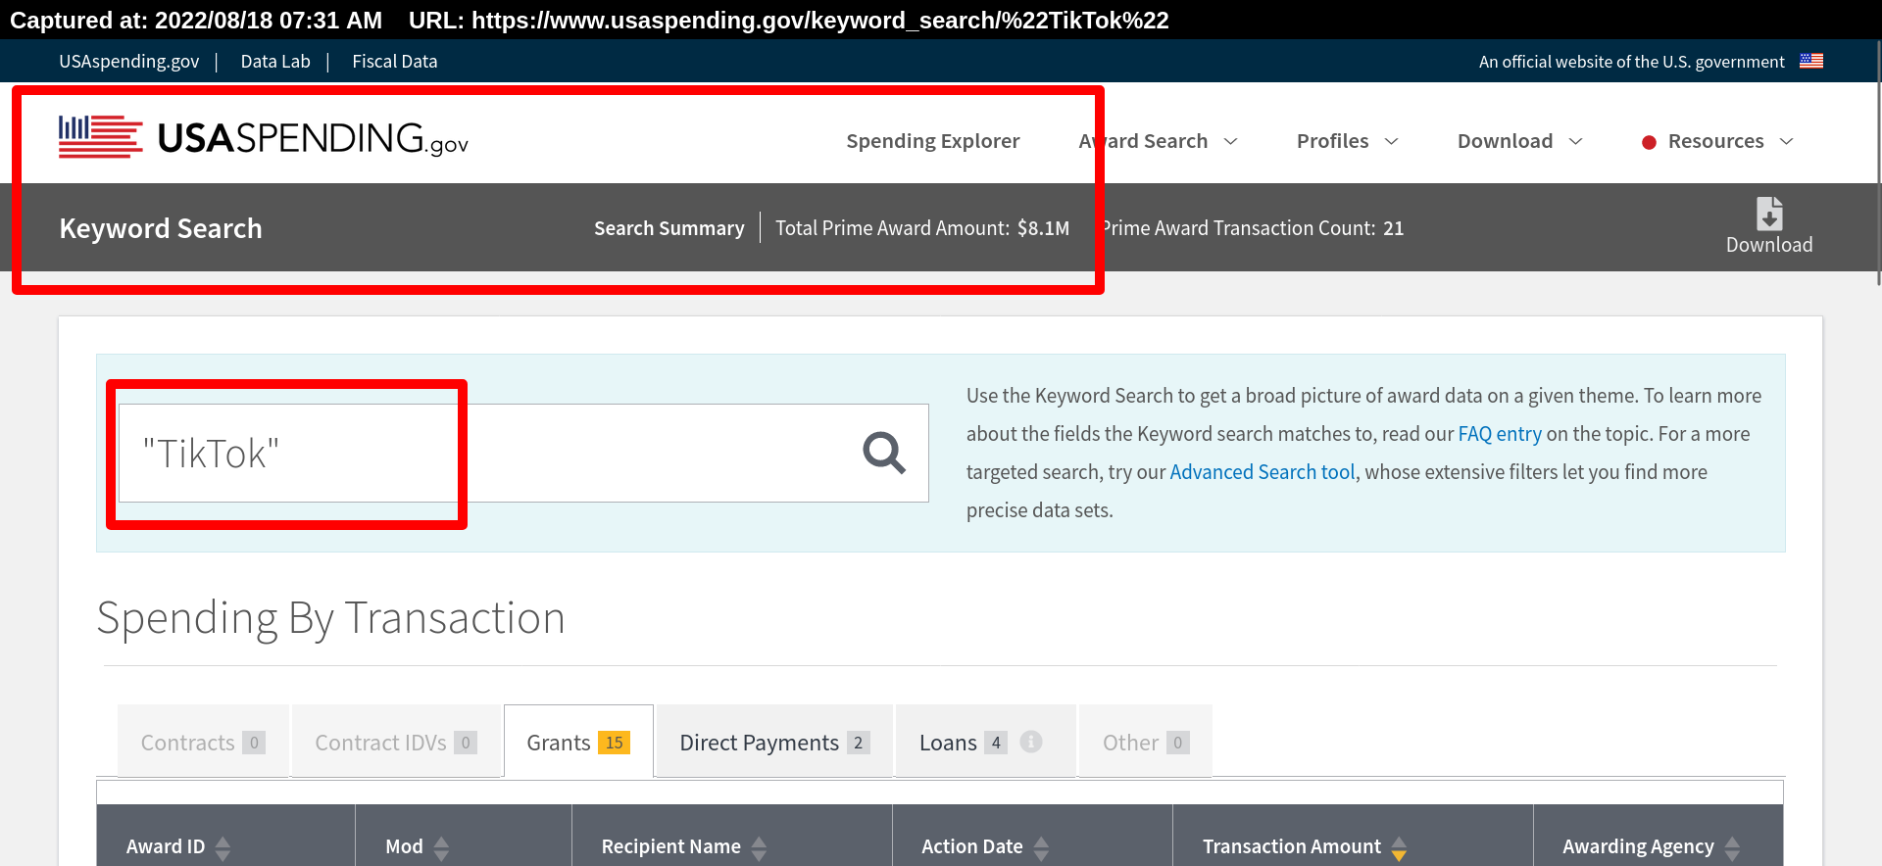Sort Award ID column arrows
This screenshot has height=866, width=1882.
(223, 847)
